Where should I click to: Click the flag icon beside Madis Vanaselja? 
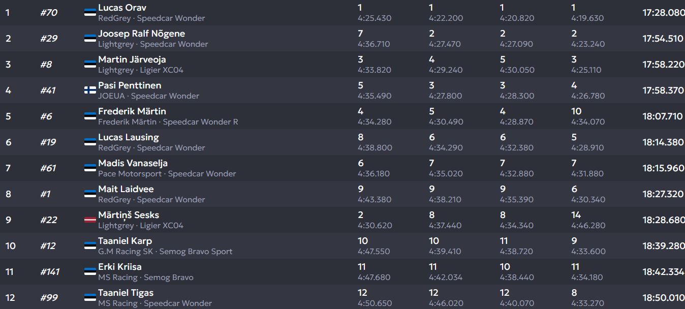(x=90, y=168)
